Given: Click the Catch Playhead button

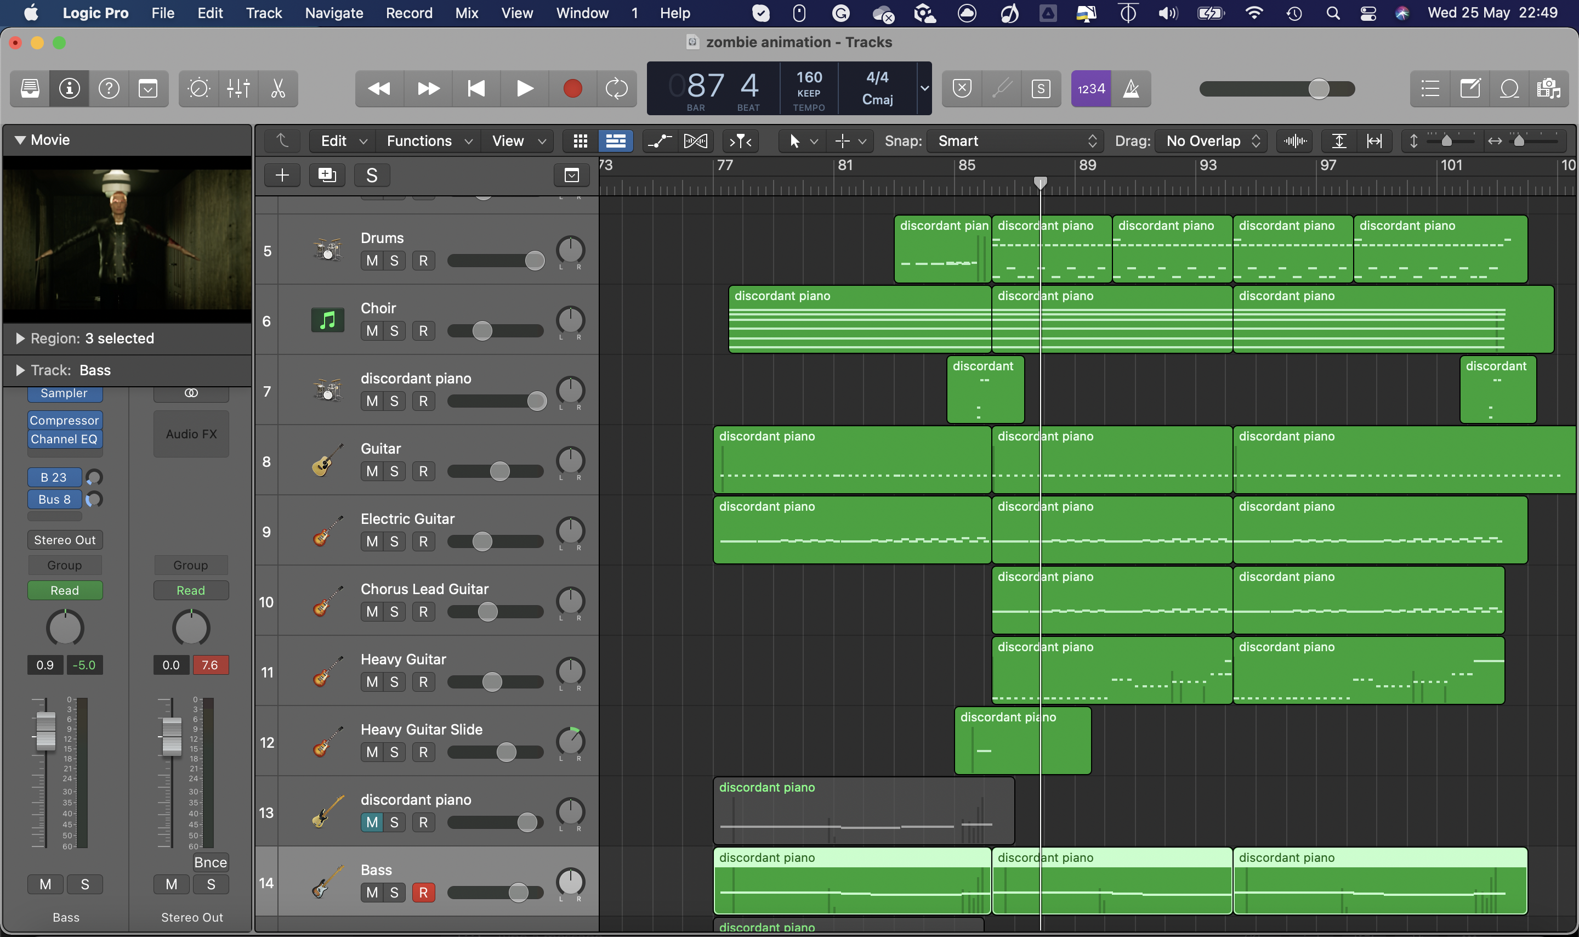Looking at the screenshot, I should pyautogui.click(x=741, y=141).
